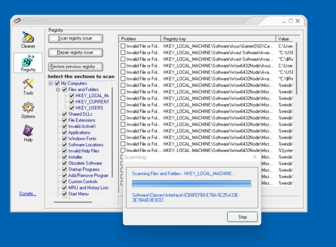Check the Asus\GamerOSD result row checkbox
Image resolution: width=336 pixels, height=247 pixels.
[x=123, y=46]
